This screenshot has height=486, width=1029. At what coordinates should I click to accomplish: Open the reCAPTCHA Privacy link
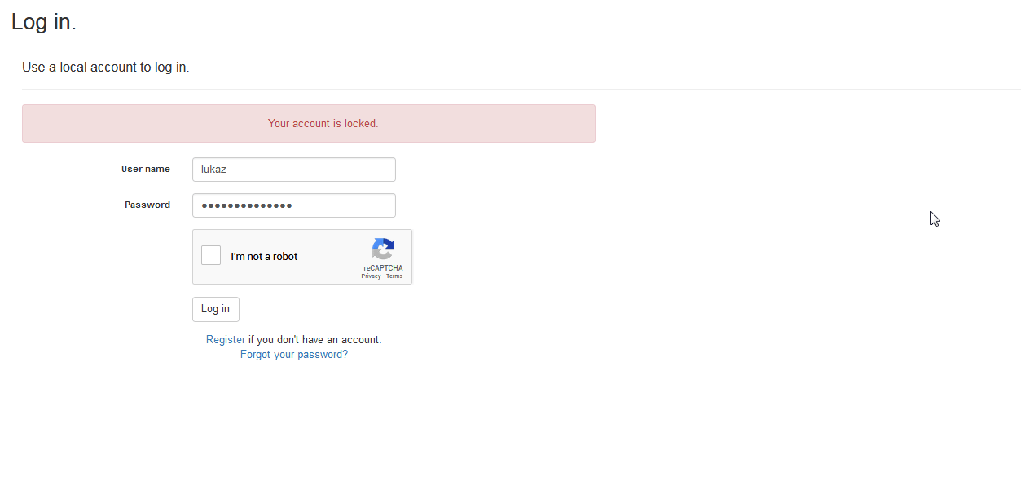[x=371, y=276]
